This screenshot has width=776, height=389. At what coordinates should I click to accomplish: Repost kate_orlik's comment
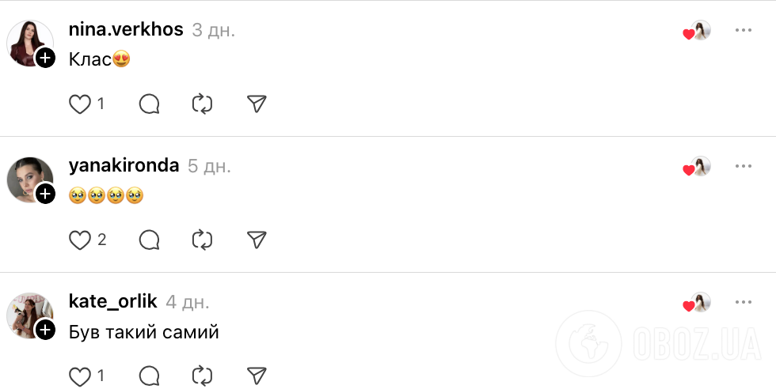coord(203,376)
